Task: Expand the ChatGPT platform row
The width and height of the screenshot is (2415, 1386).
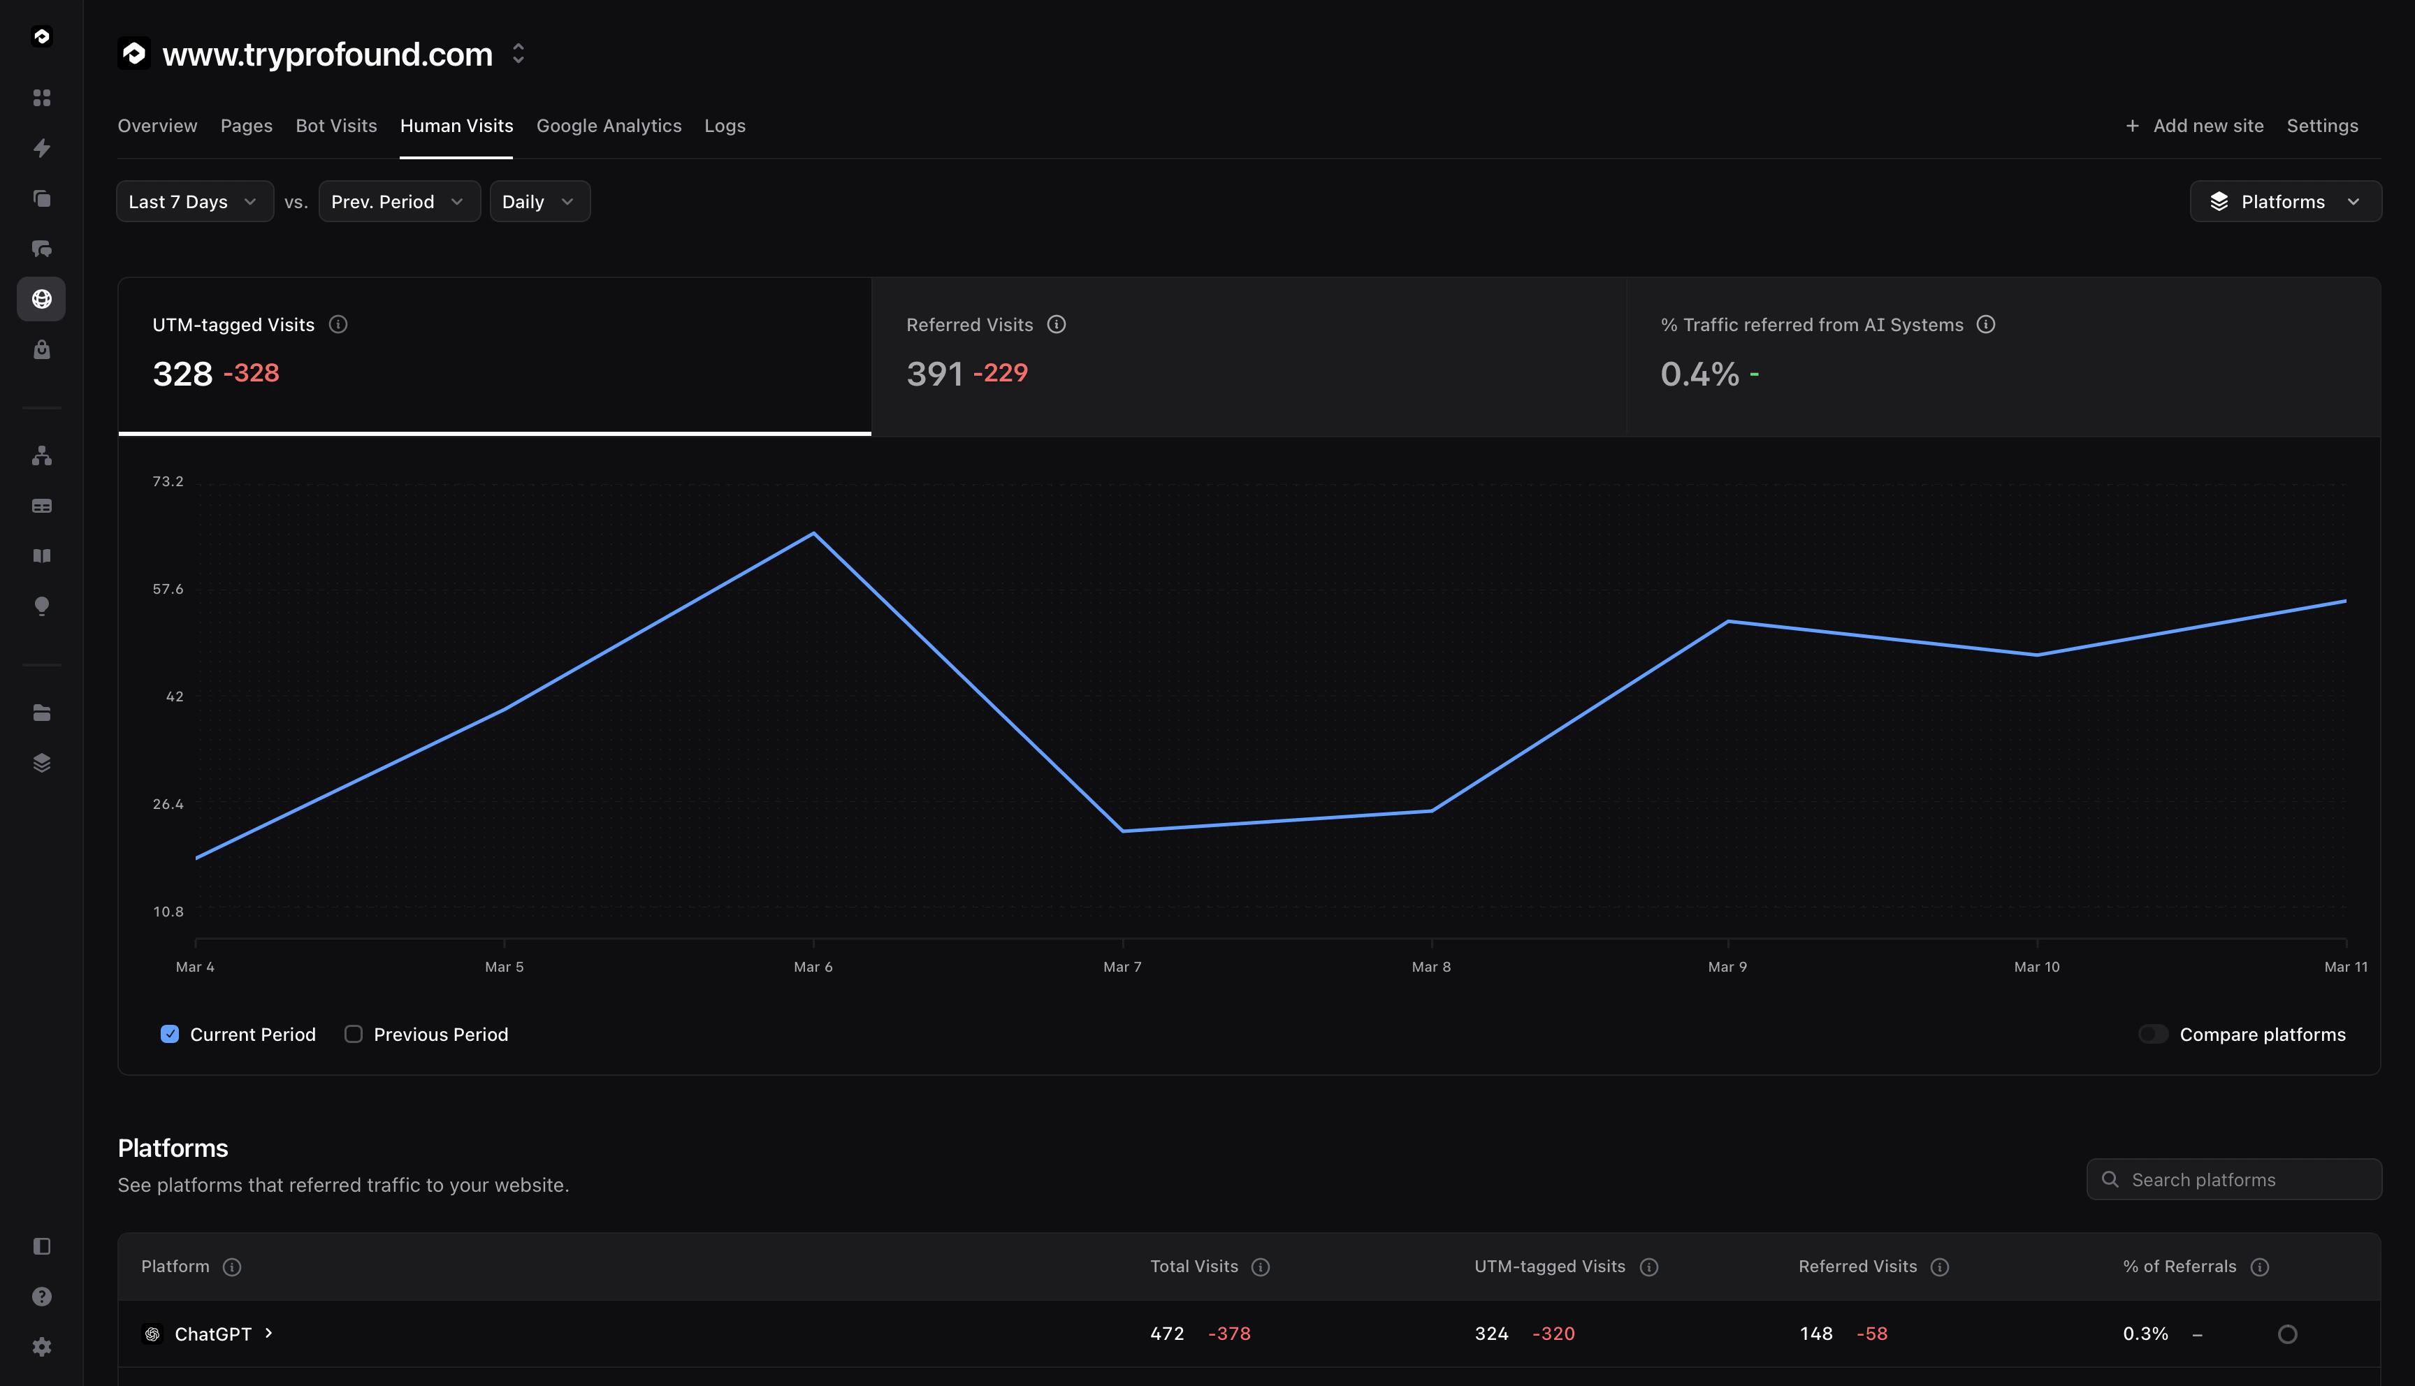Action: 270,1334
